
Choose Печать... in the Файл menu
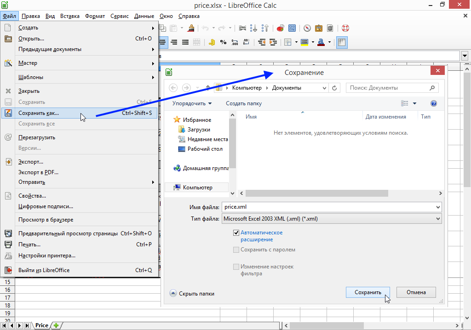pyautogui.click(x=79, y=245)
